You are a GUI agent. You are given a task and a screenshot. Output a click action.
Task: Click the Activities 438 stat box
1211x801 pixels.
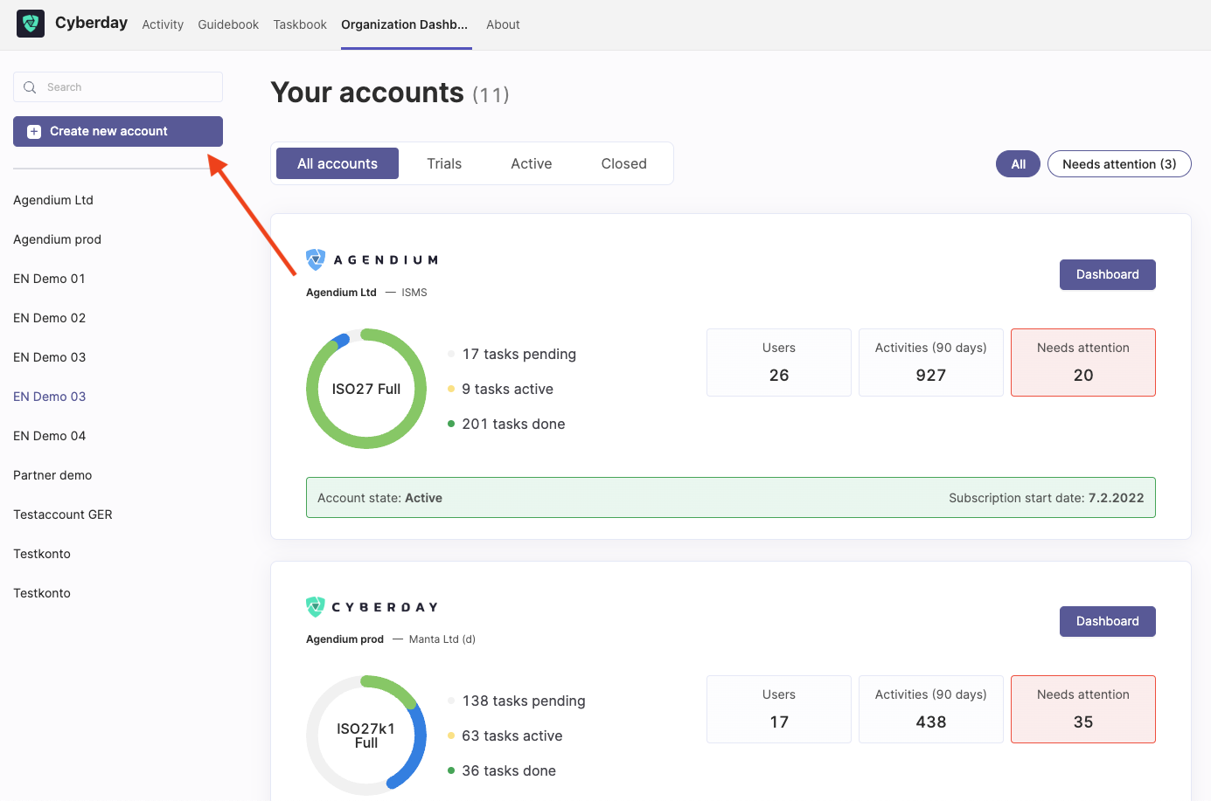point(931,709)
